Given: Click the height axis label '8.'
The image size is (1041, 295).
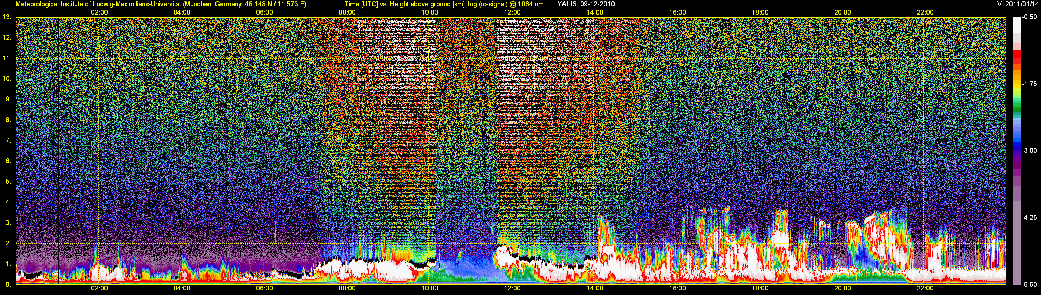Looking at the screenshot, I should pyautogui.click(x=8, y=120).
